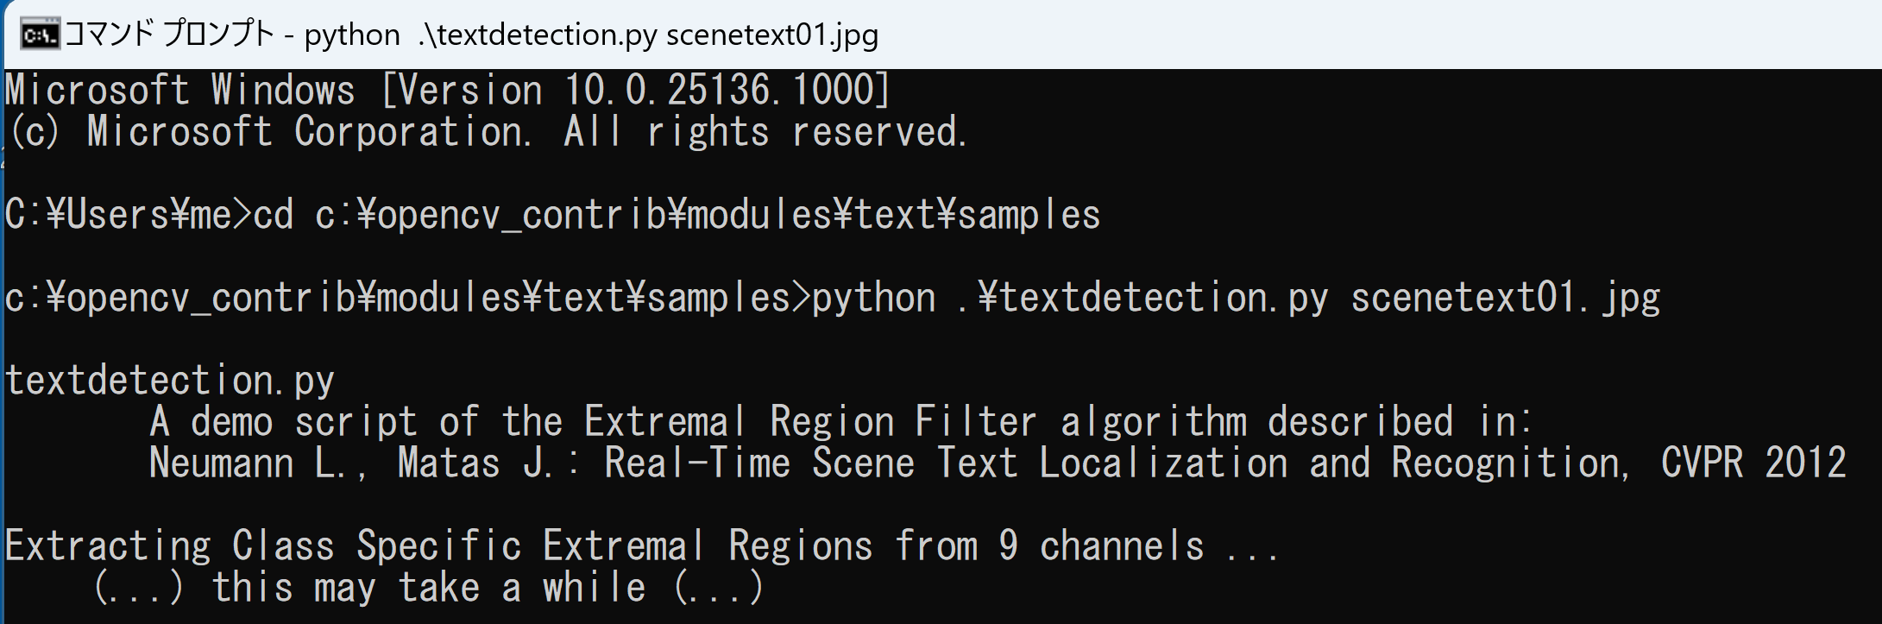Click the window title bar text
This screenshot has height=624, width=1882.
(x=472, y=35)
